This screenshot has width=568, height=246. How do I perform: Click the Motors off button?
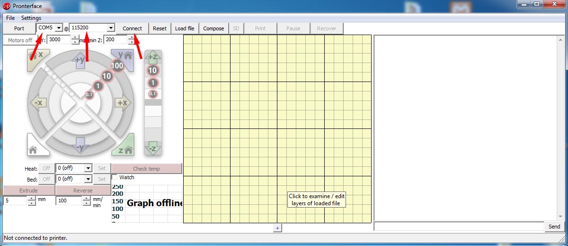[x=20, y=40]
